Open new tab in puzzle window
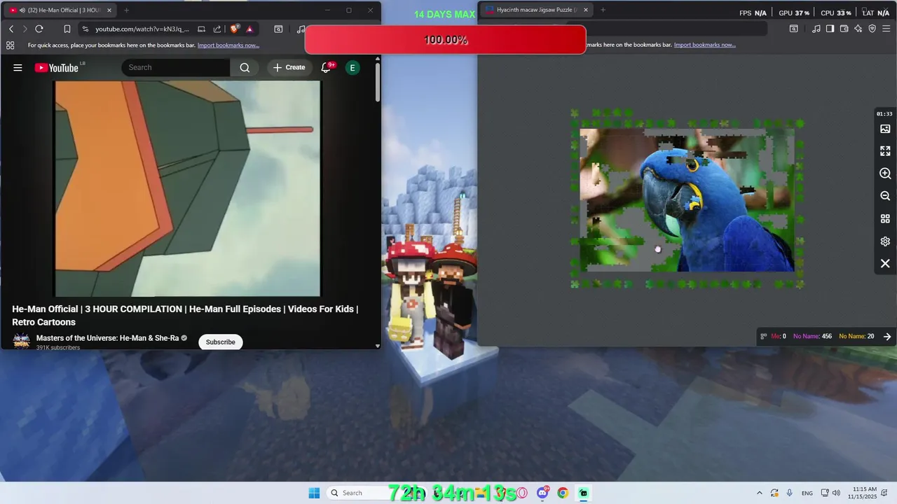This screenshot has height=504, width=897. [603, 10]
